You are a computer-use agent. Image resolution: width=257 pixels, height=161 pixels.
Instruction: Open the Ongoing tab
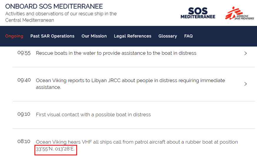coord(14,36)
